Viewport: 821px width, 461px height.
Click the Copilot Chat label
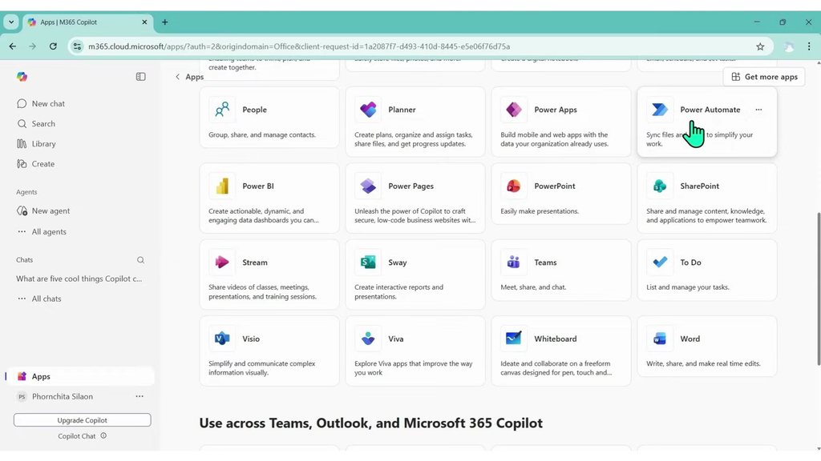coord(77,436)
